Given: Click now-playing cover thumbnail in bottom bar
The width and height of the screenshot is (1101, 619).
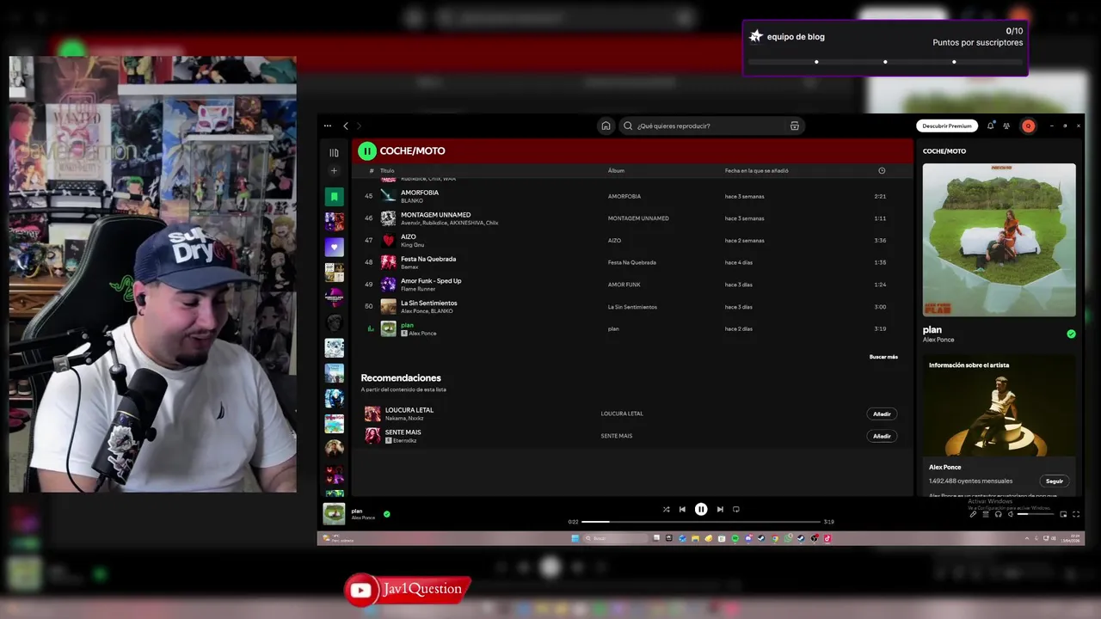Looking at the screenshot, I should 334,514.
